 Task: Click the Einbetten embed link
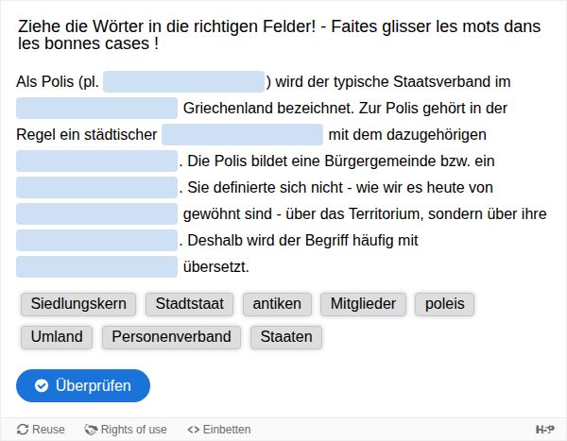[x=219, y=430]
